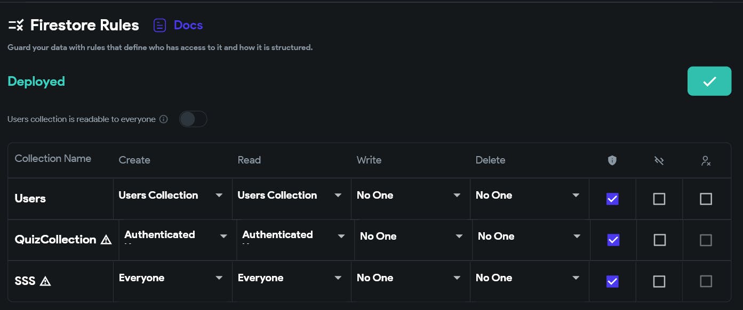Click the broken-link column header icon
Viewport: 743px width, 310px height.
(659, 160)
